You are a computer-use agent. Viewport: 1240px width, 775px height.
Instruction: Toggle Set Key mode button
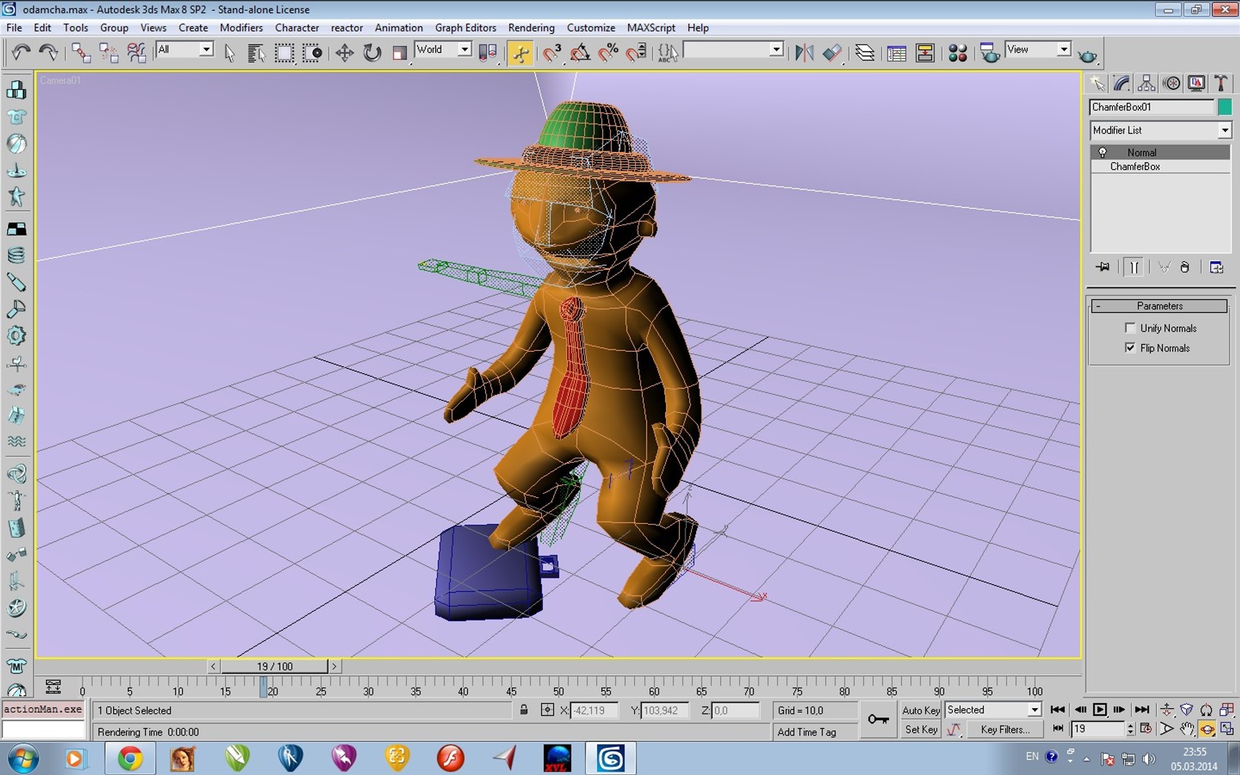921,729
